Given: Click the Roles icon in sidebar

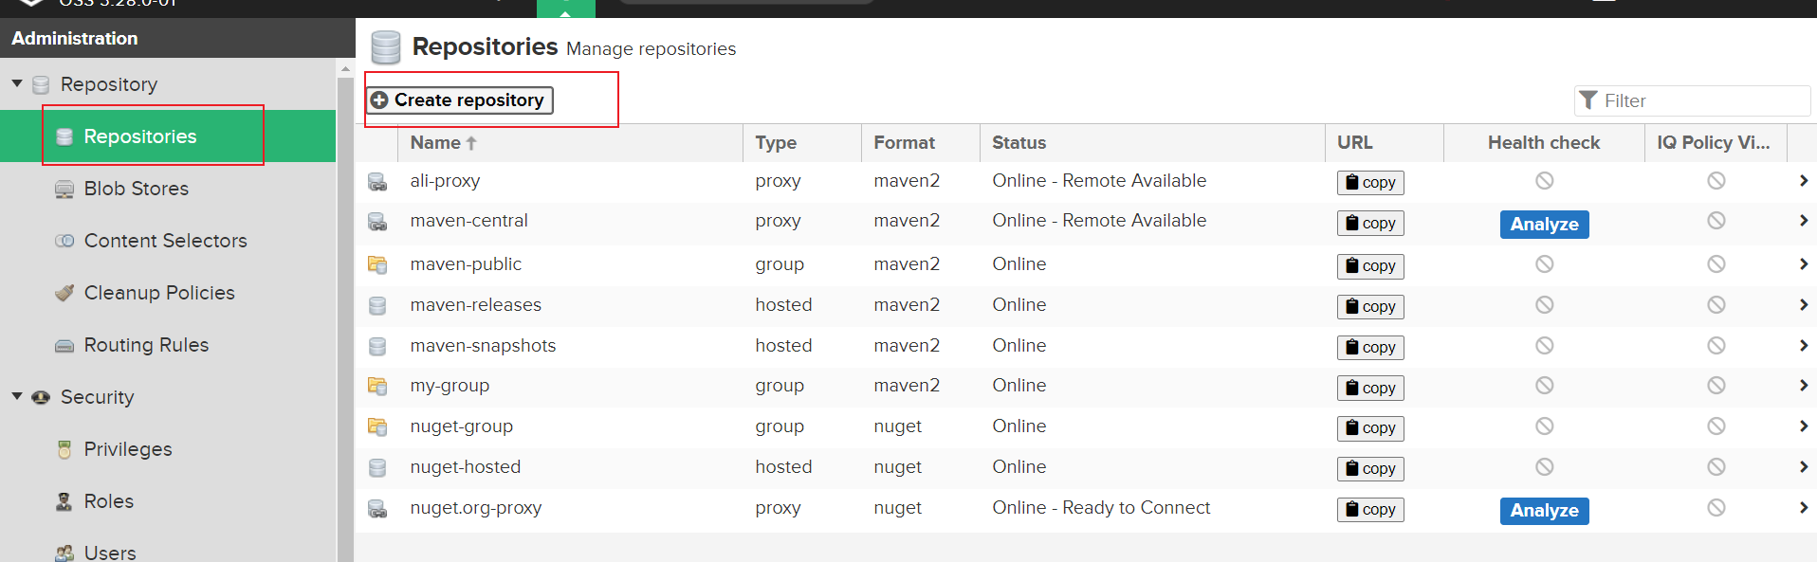Looking at the screenshot, I should [x=64, y=501].
